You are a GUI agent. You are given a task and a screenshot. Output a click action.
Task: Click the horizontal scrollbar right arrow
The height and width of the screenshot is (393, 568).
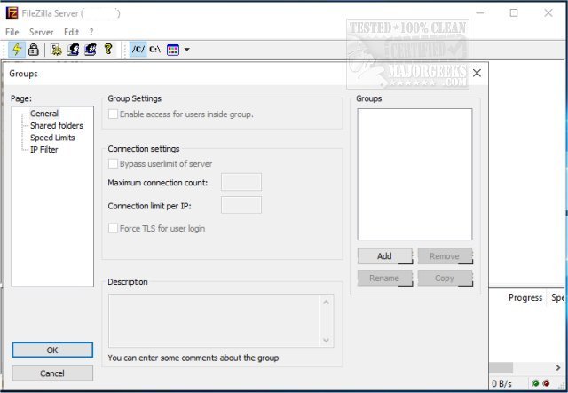(558, 367)
